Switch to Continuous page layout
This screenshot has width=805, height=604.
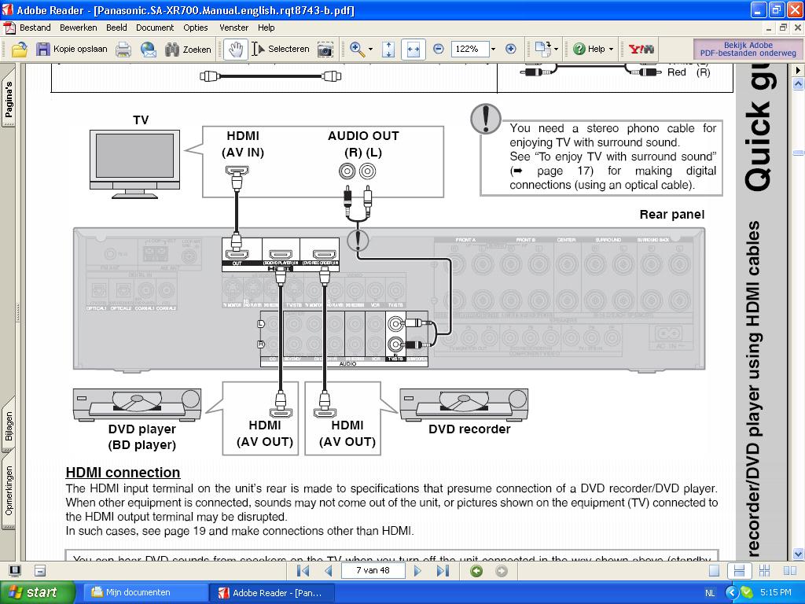click(x=739, y=571)
